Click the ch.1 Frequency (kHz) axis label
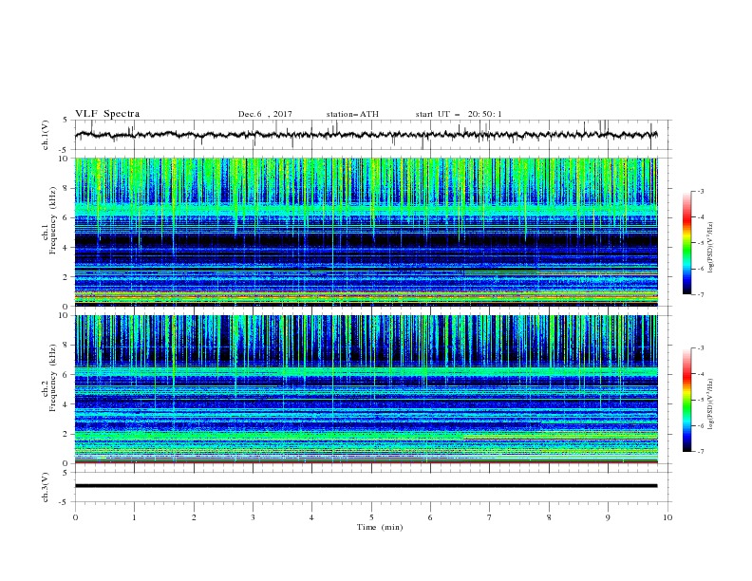Image resolution: width=752 pixels, height=581 pixels. click(49, 218)
